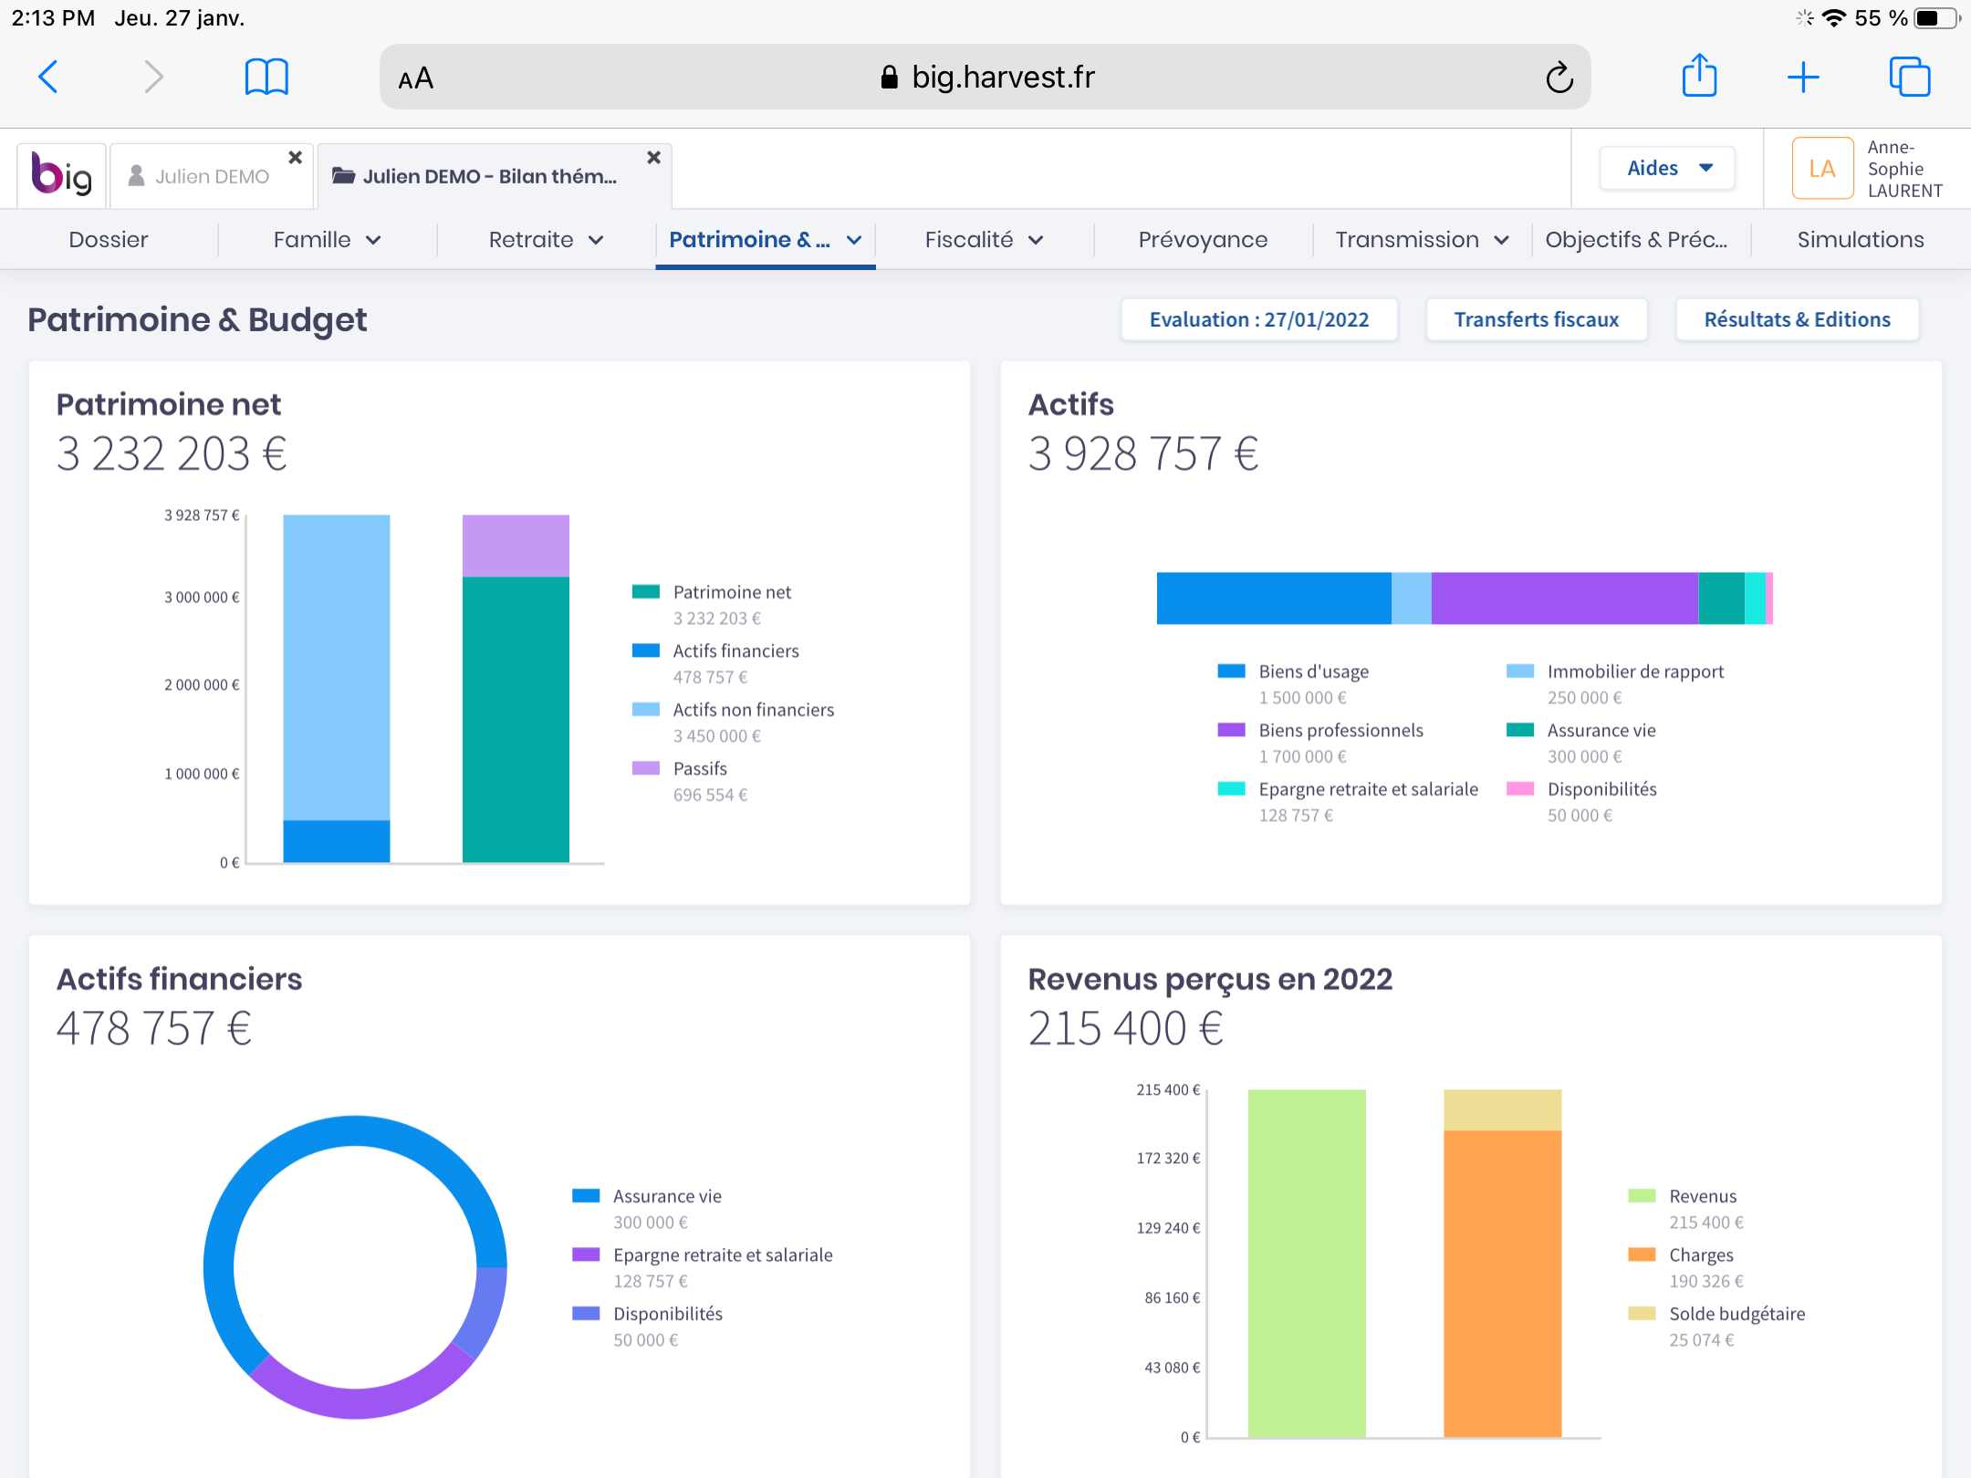Expand the Famille menu
The height and width of the screenshot is (1478, 1971).
[x=328, y=240]
